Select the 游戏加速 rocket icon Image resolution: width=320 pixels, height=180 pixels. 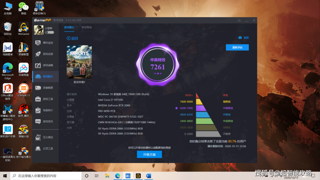coord(38,54)
